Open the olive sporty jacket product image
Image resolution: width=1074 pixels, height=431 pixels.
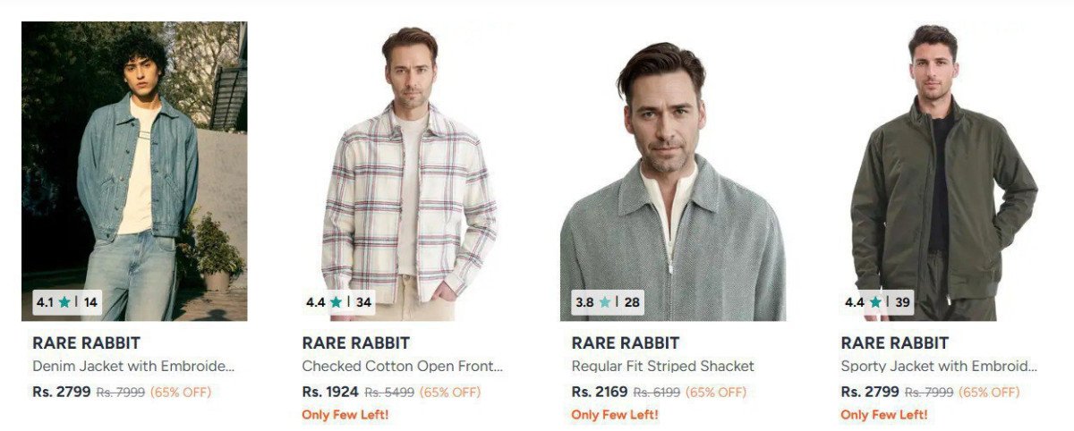tap(942, 171)
